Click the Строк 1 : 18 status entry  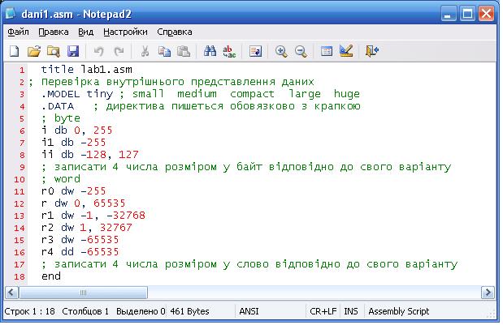pyautogui.click(x=29, y=311)
